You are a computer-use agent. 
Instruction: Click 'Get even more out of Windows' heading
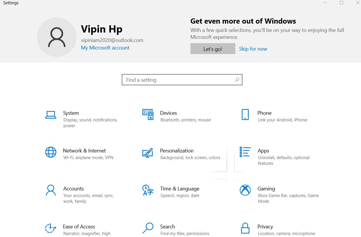tap(243, 21)
